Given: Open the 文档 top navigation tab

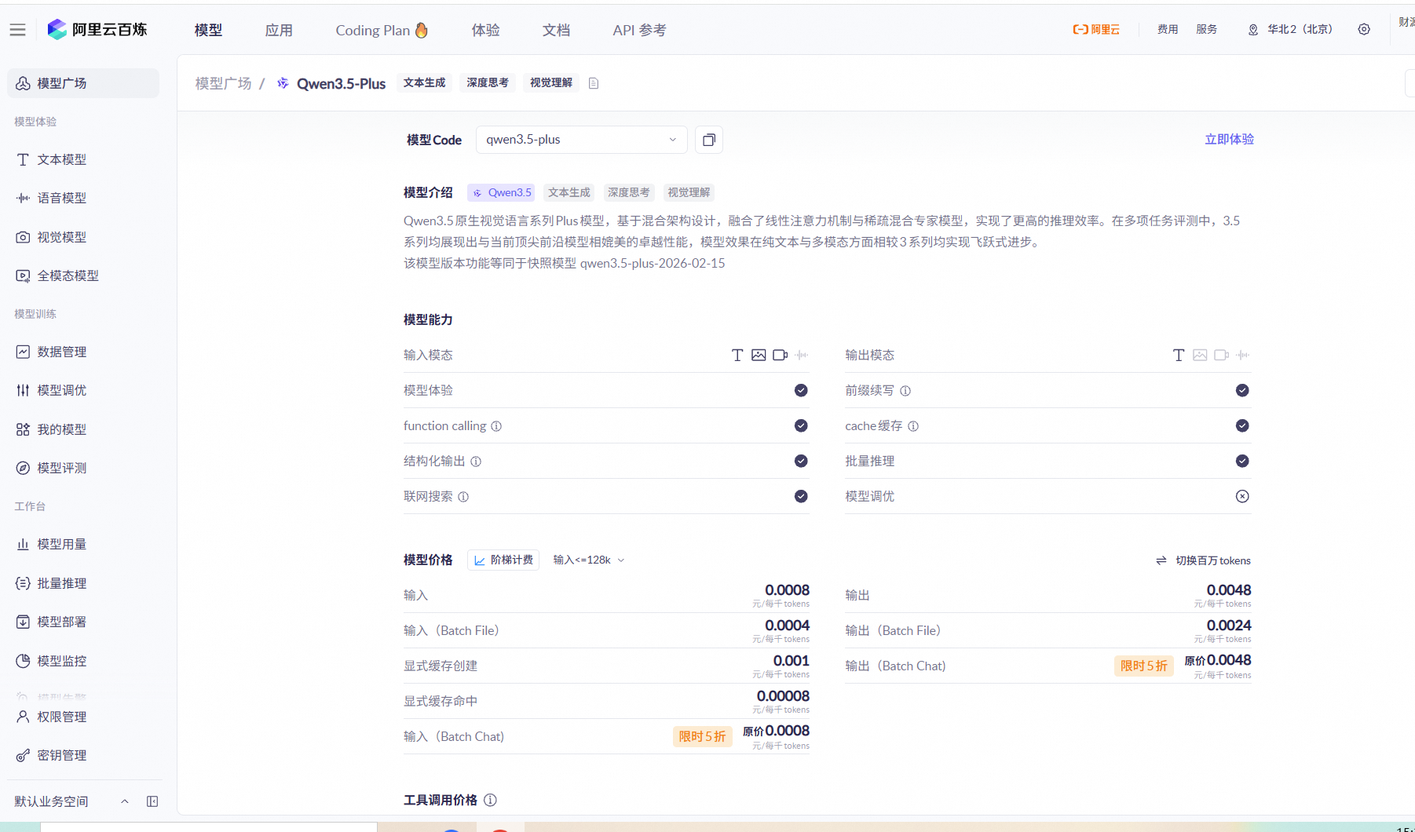Looking at the screenshot, I should point(556,30).
